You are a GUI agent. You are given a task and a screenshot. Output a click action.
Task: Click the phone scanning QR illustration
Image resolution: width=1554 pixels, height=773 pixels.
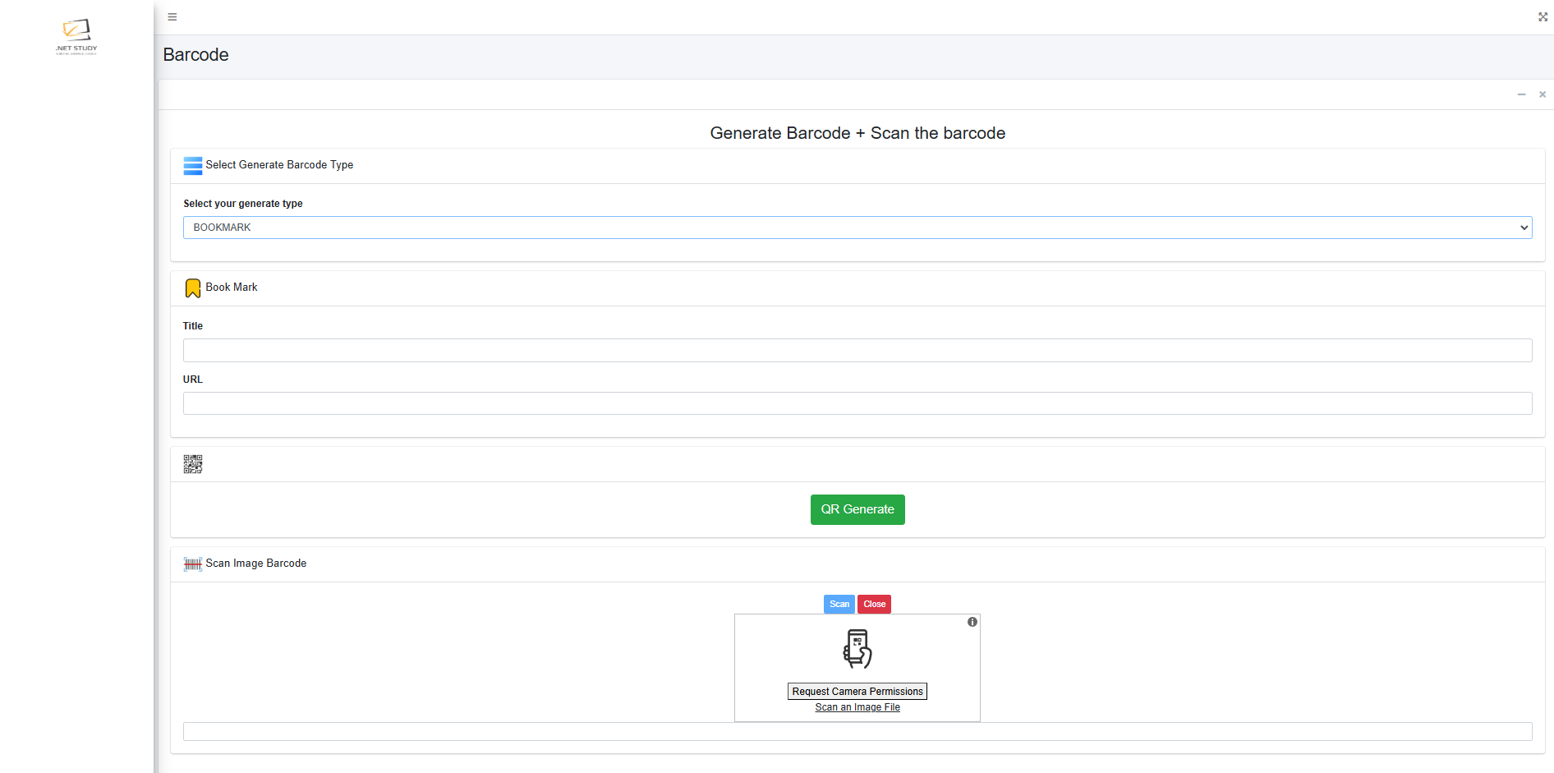[857, 649]
